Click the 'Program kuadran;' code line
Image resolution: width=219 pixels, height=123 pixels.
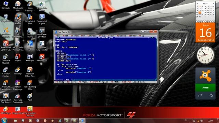point(66,40)
